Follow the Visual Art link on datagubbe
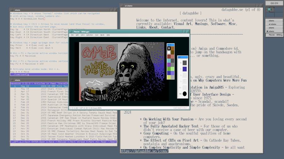The height and width of the screenshot is (159, 284). pyautogui.click(x=182, y=24)
